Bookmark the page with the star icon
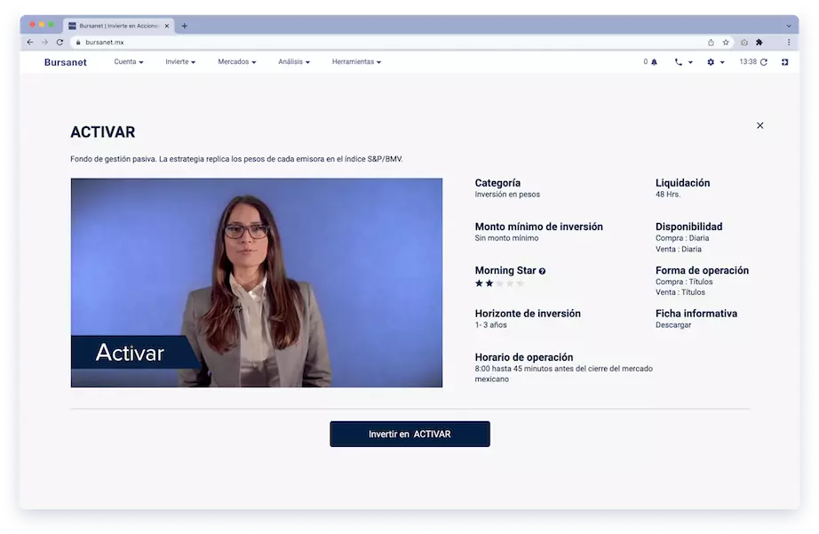 727,43
